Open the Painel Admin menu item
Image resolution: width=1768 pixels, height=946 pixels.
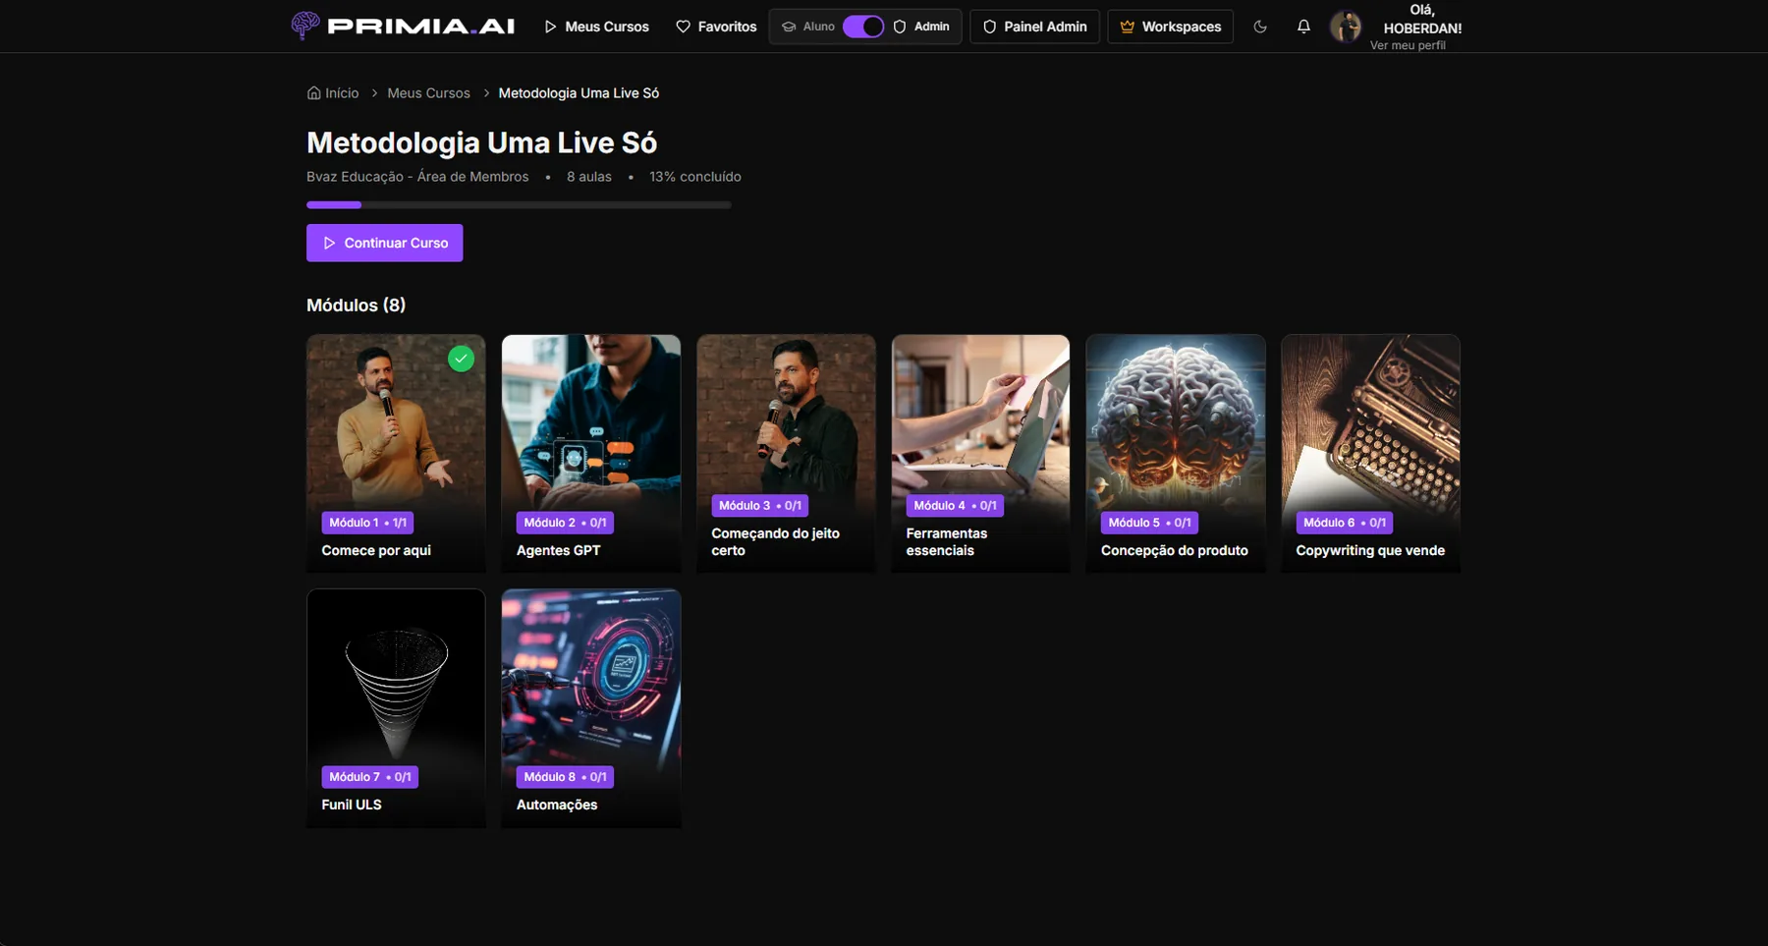[1035, 27]
